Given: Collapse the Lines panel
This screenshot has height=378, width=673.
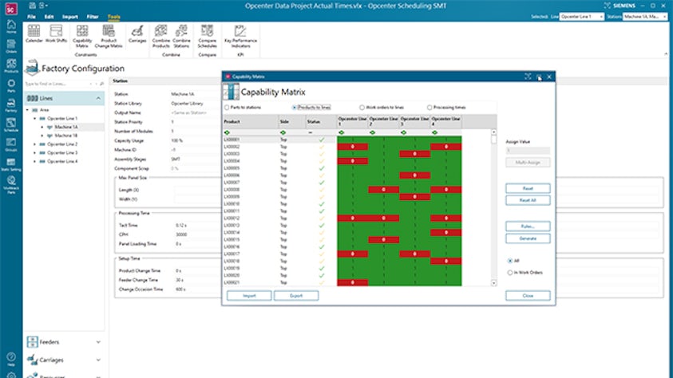Looking at the screenshot, I should [x=98, y=99].
